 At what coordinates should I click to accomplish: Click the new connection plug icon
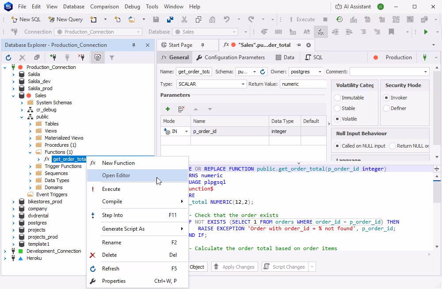[x=53, y=57]
